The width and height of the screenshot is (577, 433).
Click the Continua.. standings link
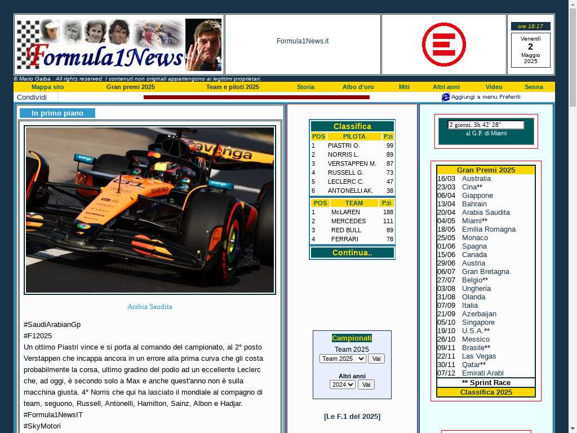pyautogui.click(x=352, y=253)
